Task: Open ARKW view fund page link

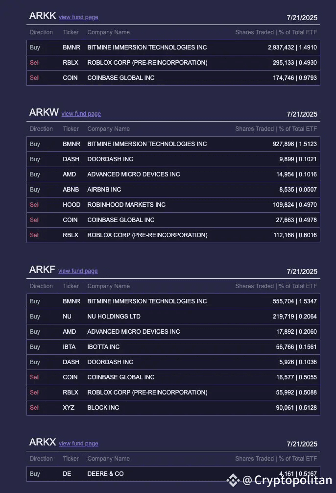Action: pos(81,114)
